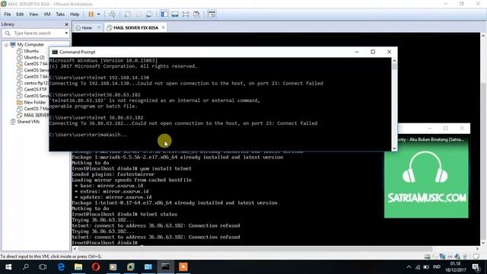487x274 pixels.
Task: Open the Tabs menu
Action: click(60, 14)
